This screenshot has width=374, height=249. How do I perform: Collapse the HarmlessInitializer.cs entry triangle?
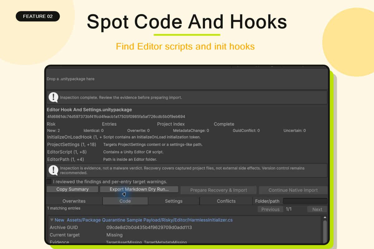(x=52, y=220)
